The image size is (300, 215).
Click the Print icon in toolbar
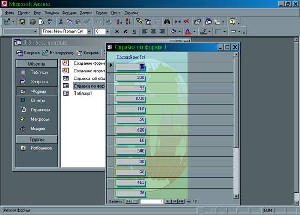pyautogui.click(x=33, y=22)
